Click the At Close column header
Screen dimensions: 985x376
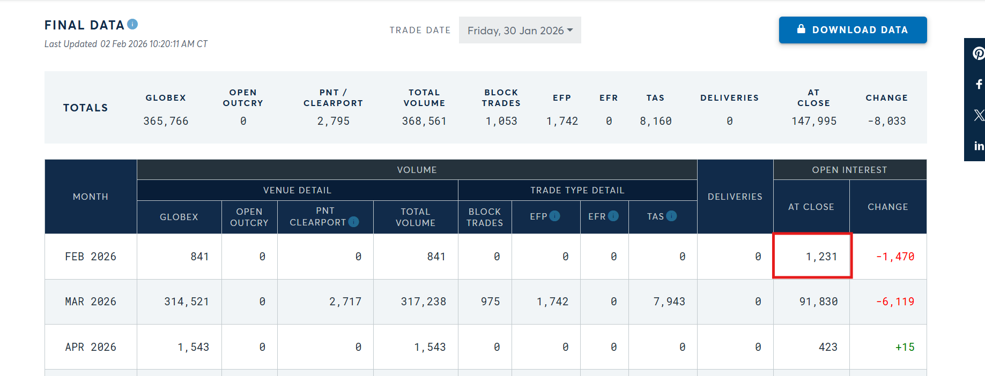811,207
